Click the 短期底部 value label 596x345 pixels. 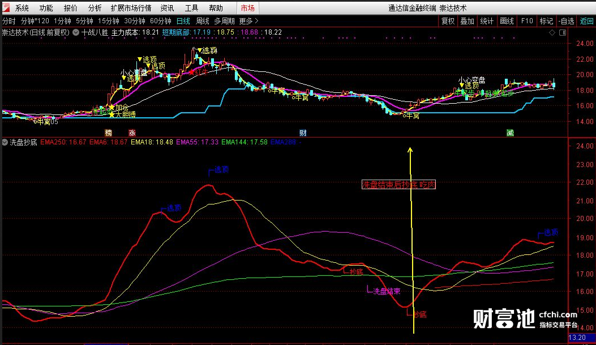coord(186,33)
